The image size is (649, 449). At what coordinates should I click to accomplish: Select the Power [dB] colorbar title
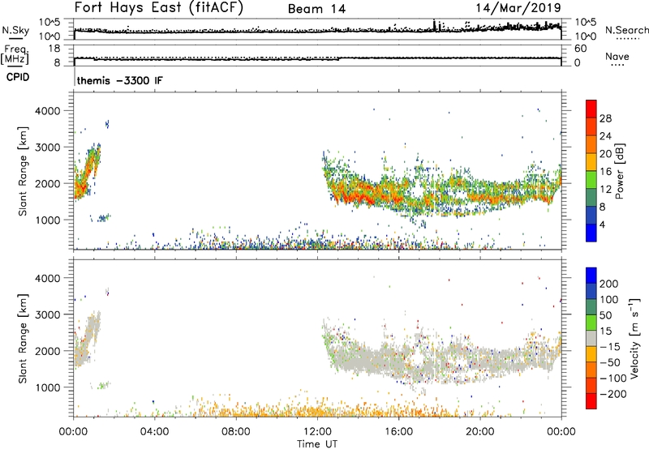(x=619, y=171)
